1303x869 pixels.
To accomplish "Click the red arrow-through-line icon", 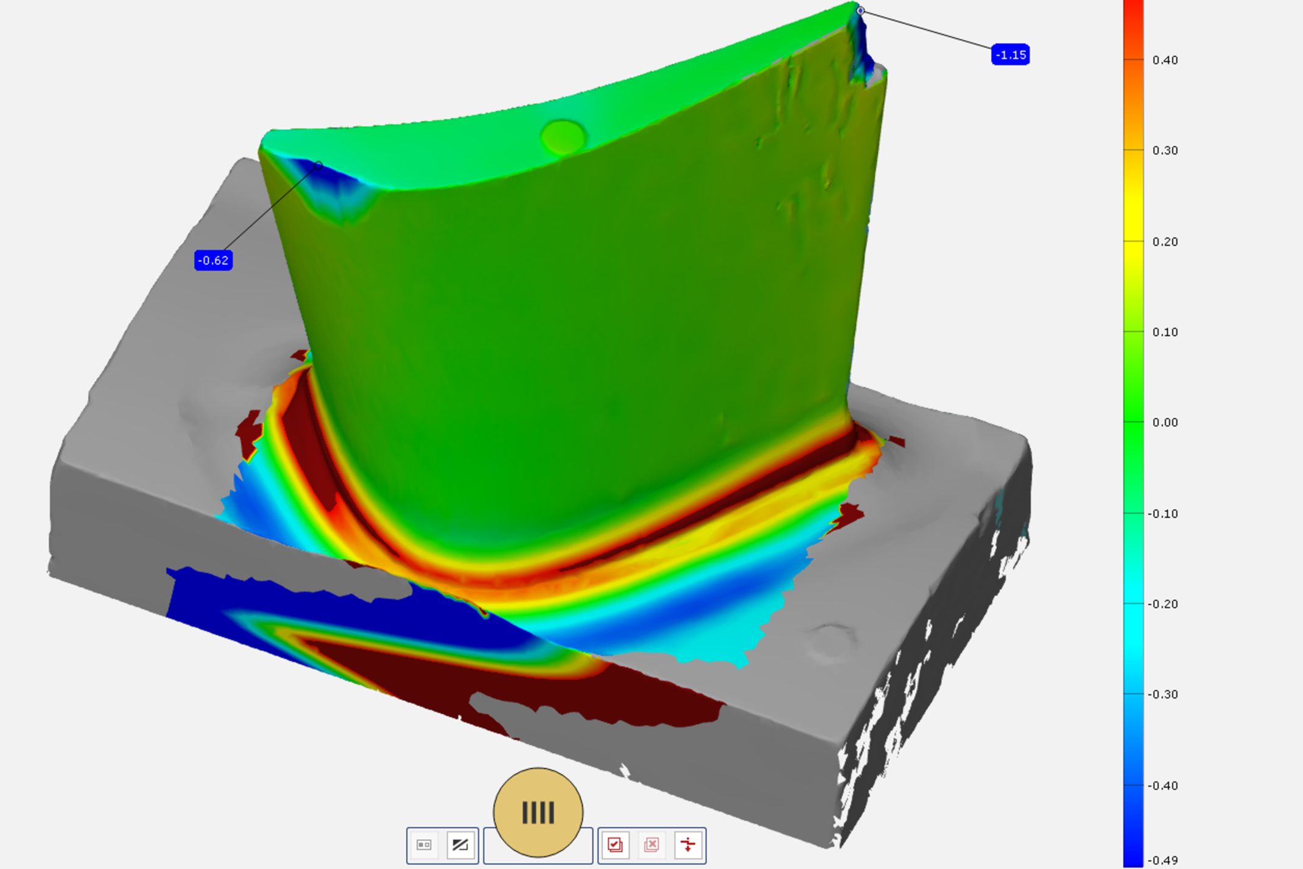I will click(688, 845).
